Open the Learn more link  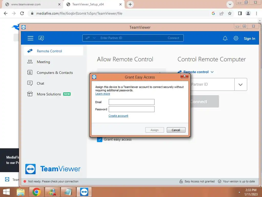coord(103,94)
